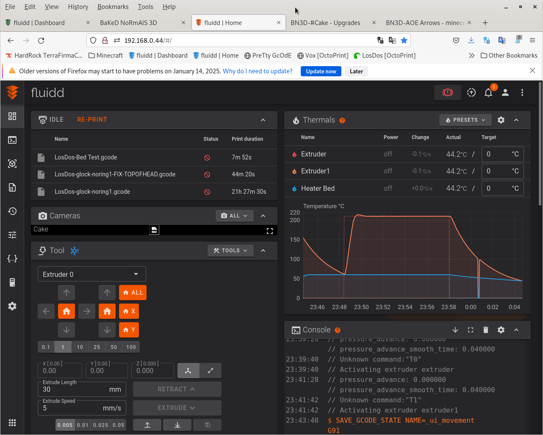543x435 pixels.
Task: Select 100 mm jog distance
Action: [x=131, y=347]
